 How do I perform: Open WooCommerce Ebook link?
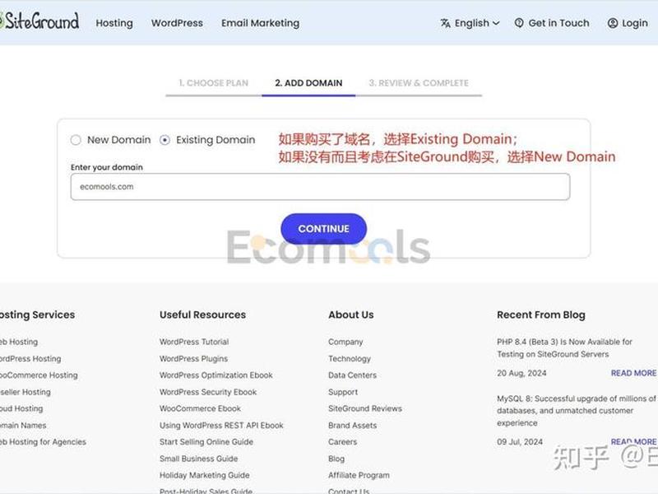coord(200,408)
